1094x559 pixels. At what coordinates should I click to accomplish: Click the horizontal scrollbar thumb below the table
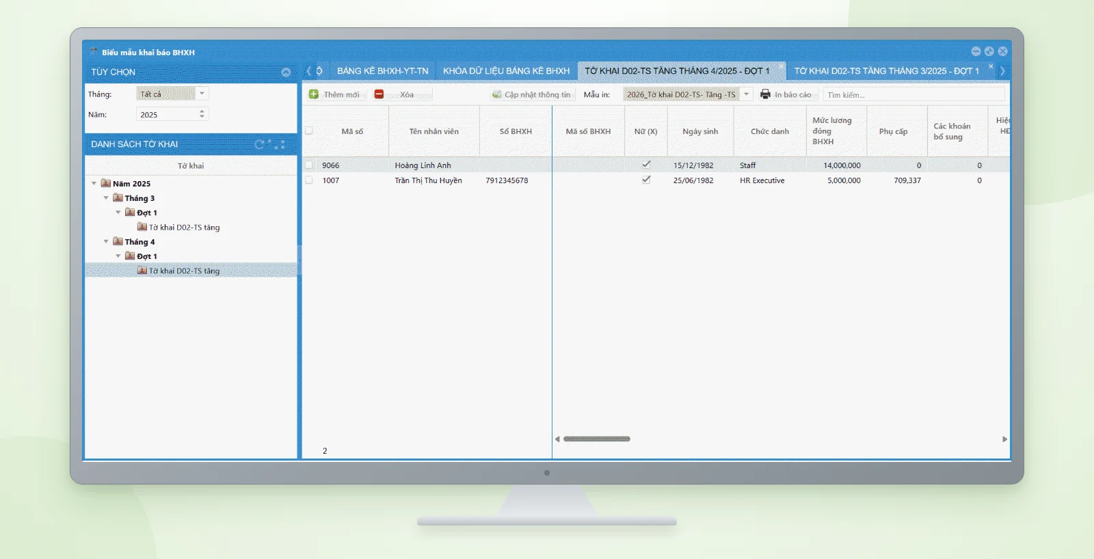pyautogui.click(x=597, y=439)
